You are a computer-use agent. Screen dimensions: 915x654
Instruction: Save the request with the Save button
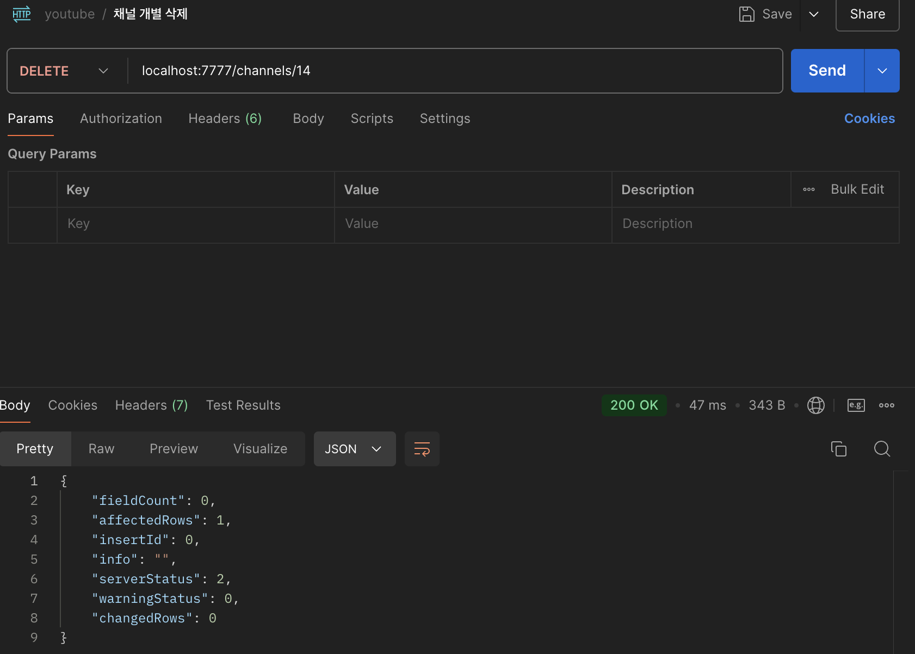765,14
